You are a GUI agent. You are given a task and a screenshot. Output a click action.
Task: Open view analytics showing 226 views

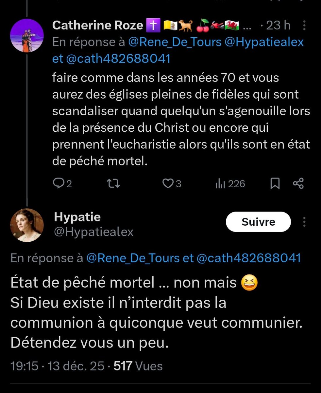tap(230, 184)
